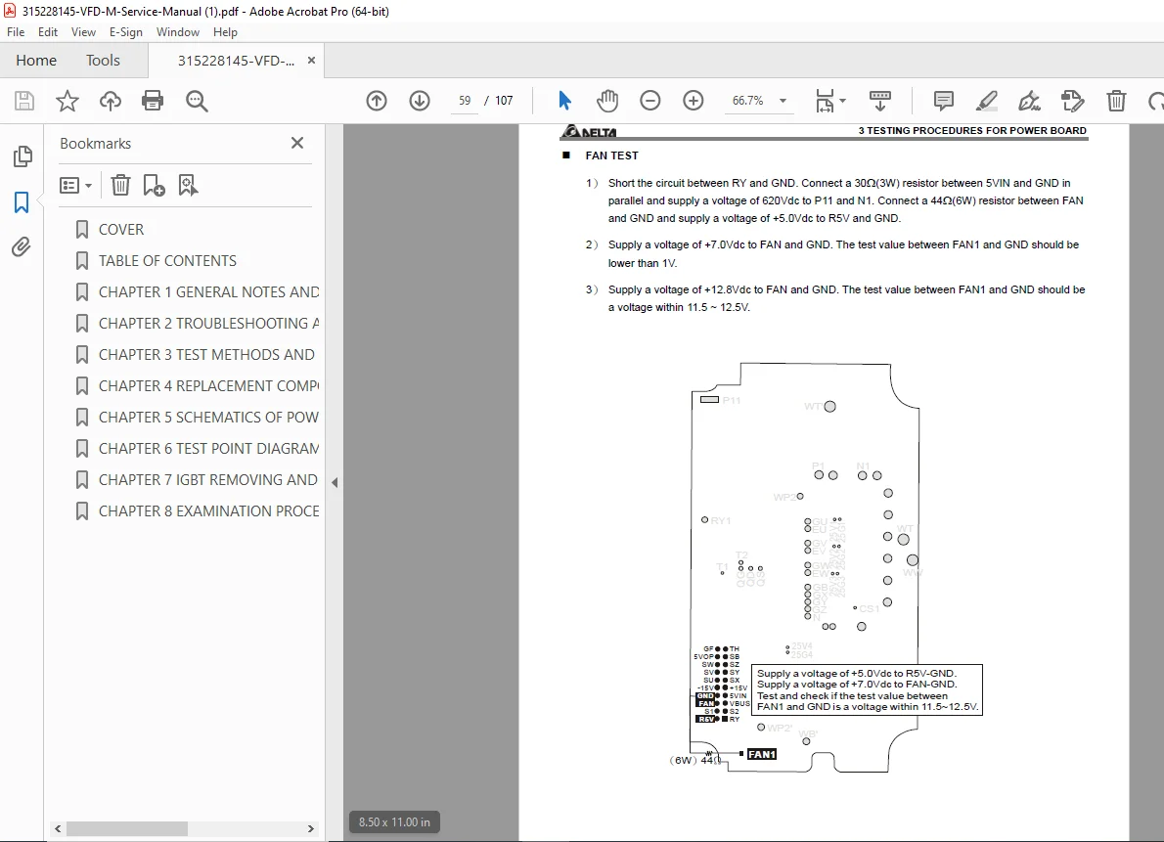Click find current bookmark icon

click(188, 185)
